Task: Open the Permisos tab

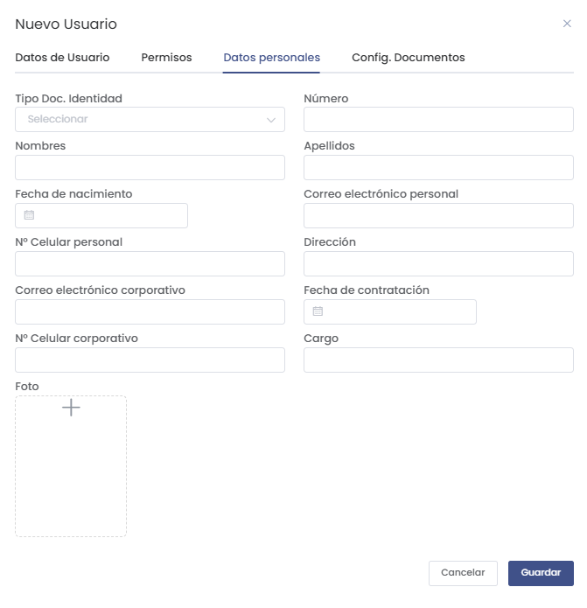Action: pyautogui.click(x=166, y=58)
